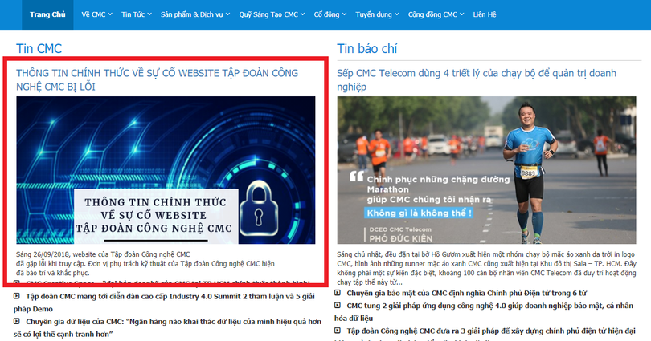Click the Sáng 26/09/2018 article summary text

[x=145, y=263]
